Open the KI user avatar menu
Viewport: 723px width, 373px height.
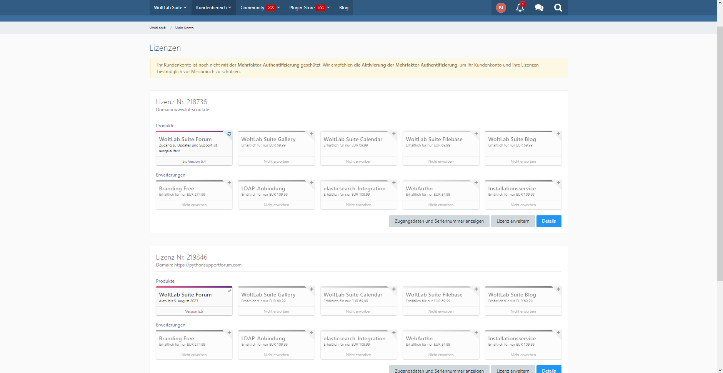coord(501,8)
